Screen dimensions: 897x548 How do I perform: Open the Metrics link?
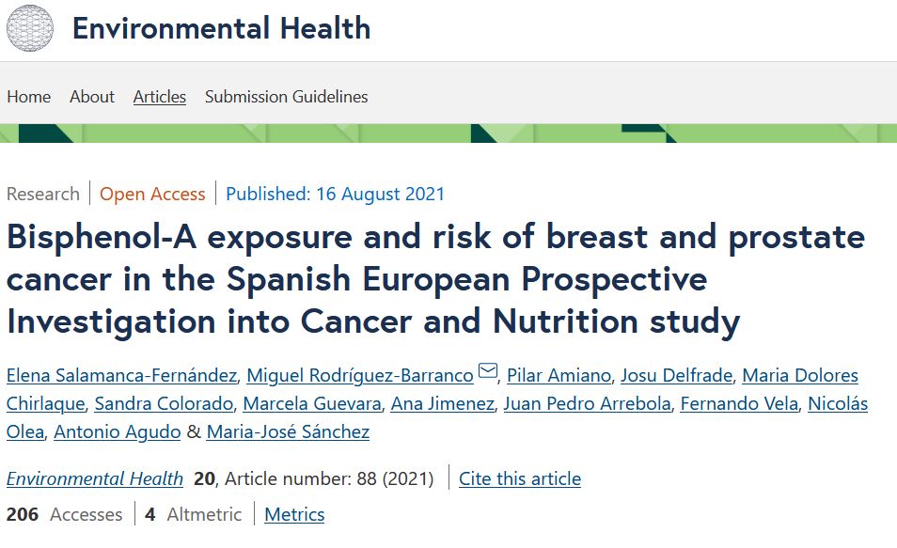[294, 514]
